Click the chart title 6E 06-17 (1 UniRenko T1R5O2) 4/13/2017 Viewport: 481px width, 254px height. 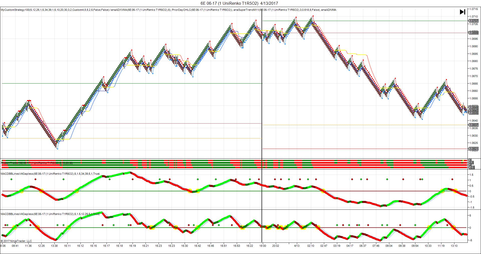click(x=239, y=3)
